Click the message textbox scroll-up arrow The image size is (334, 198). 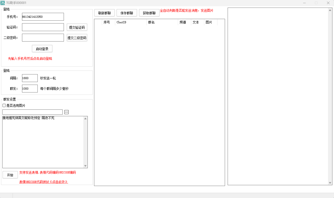[85, 119]
